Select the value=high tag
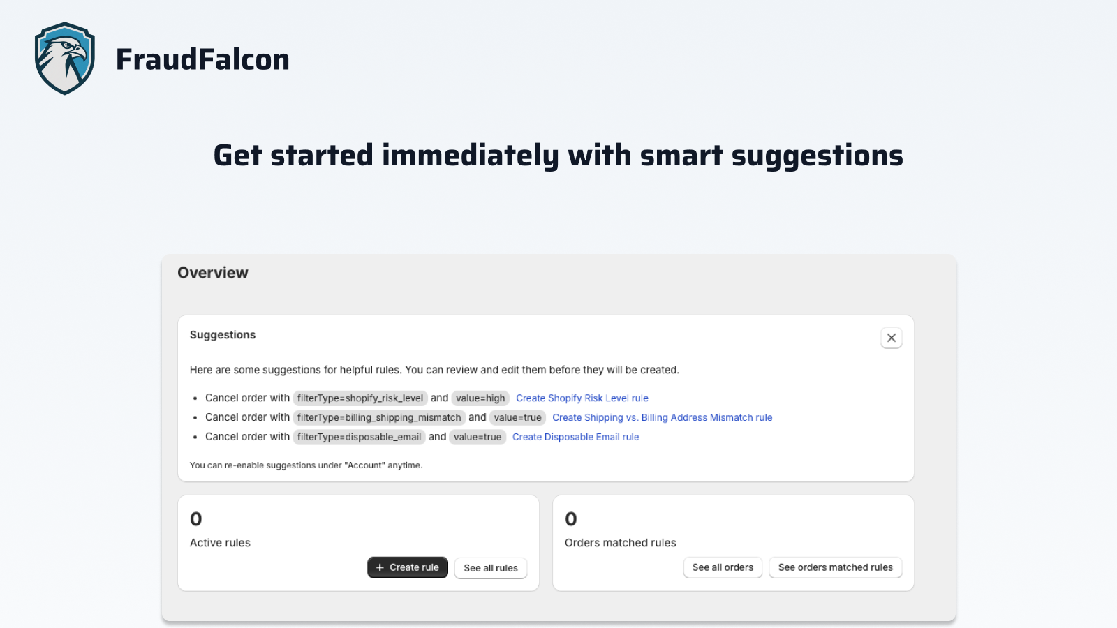The width and height of the screenshot is (1117, 628). point(480,398)
